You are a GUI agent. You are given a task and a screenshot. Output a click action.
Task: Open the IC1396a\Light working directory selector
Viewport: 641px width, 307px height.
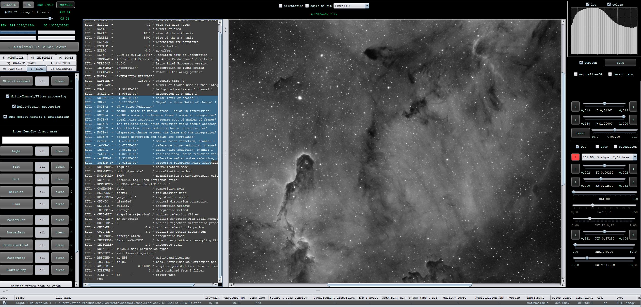39,47
